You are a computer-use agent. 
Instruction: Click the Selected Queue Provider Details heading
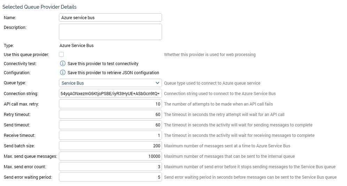[x=39, y=7]
